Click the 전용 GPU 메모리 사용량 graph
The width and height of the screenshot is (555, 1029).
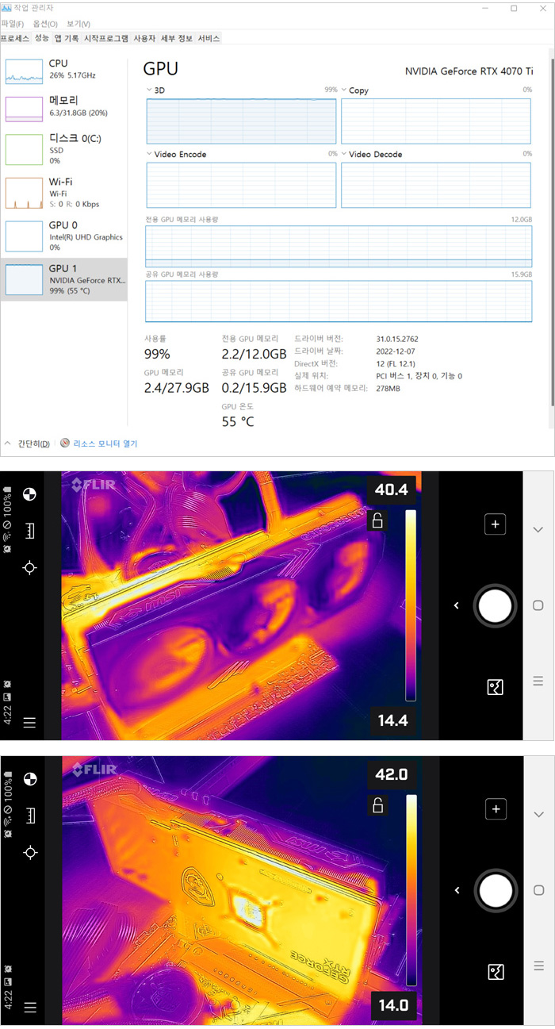click(x=339, y=244)
